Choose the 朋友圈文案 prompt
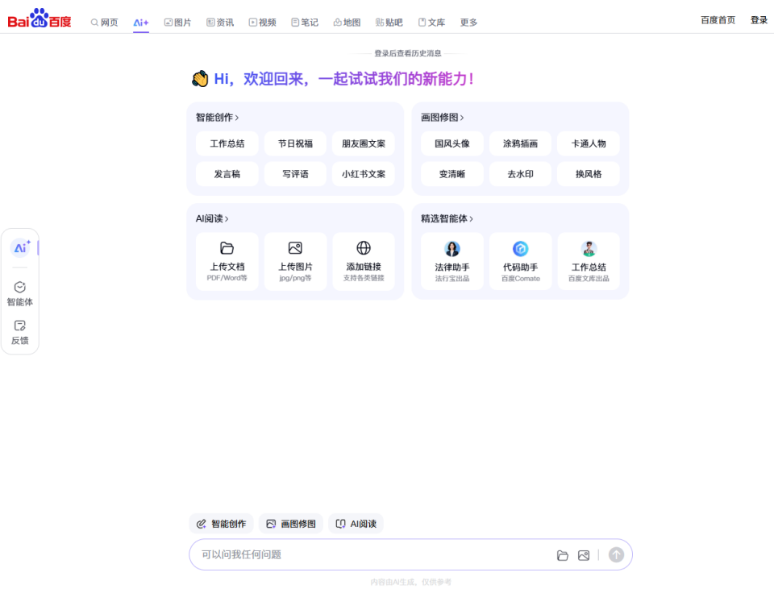This screenshot has width=774, height=589. (x=364, y=143)
